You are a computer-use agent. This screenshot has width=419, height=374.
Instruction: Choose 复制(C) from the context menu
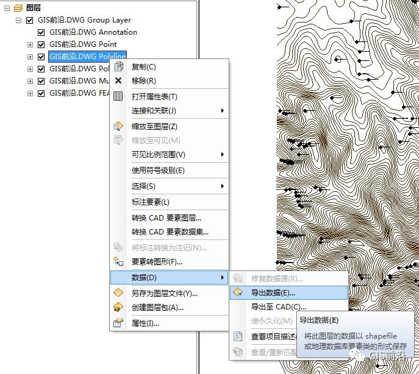(x=170, y=67)
